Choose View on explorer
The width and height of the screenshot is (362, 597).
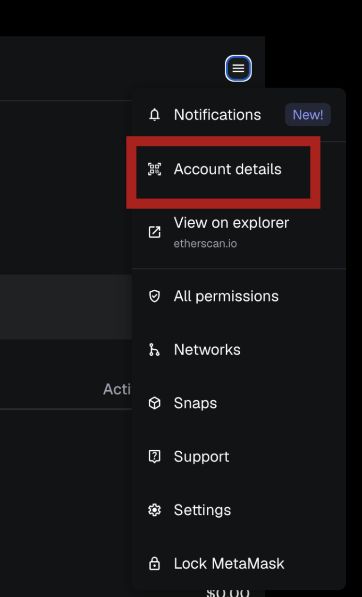tap(231, 223)
